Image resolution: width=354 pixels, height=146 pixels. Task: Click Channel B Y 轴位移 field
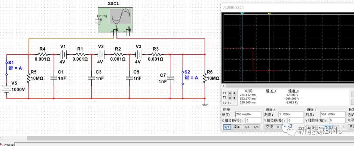[x=337, y=120]
